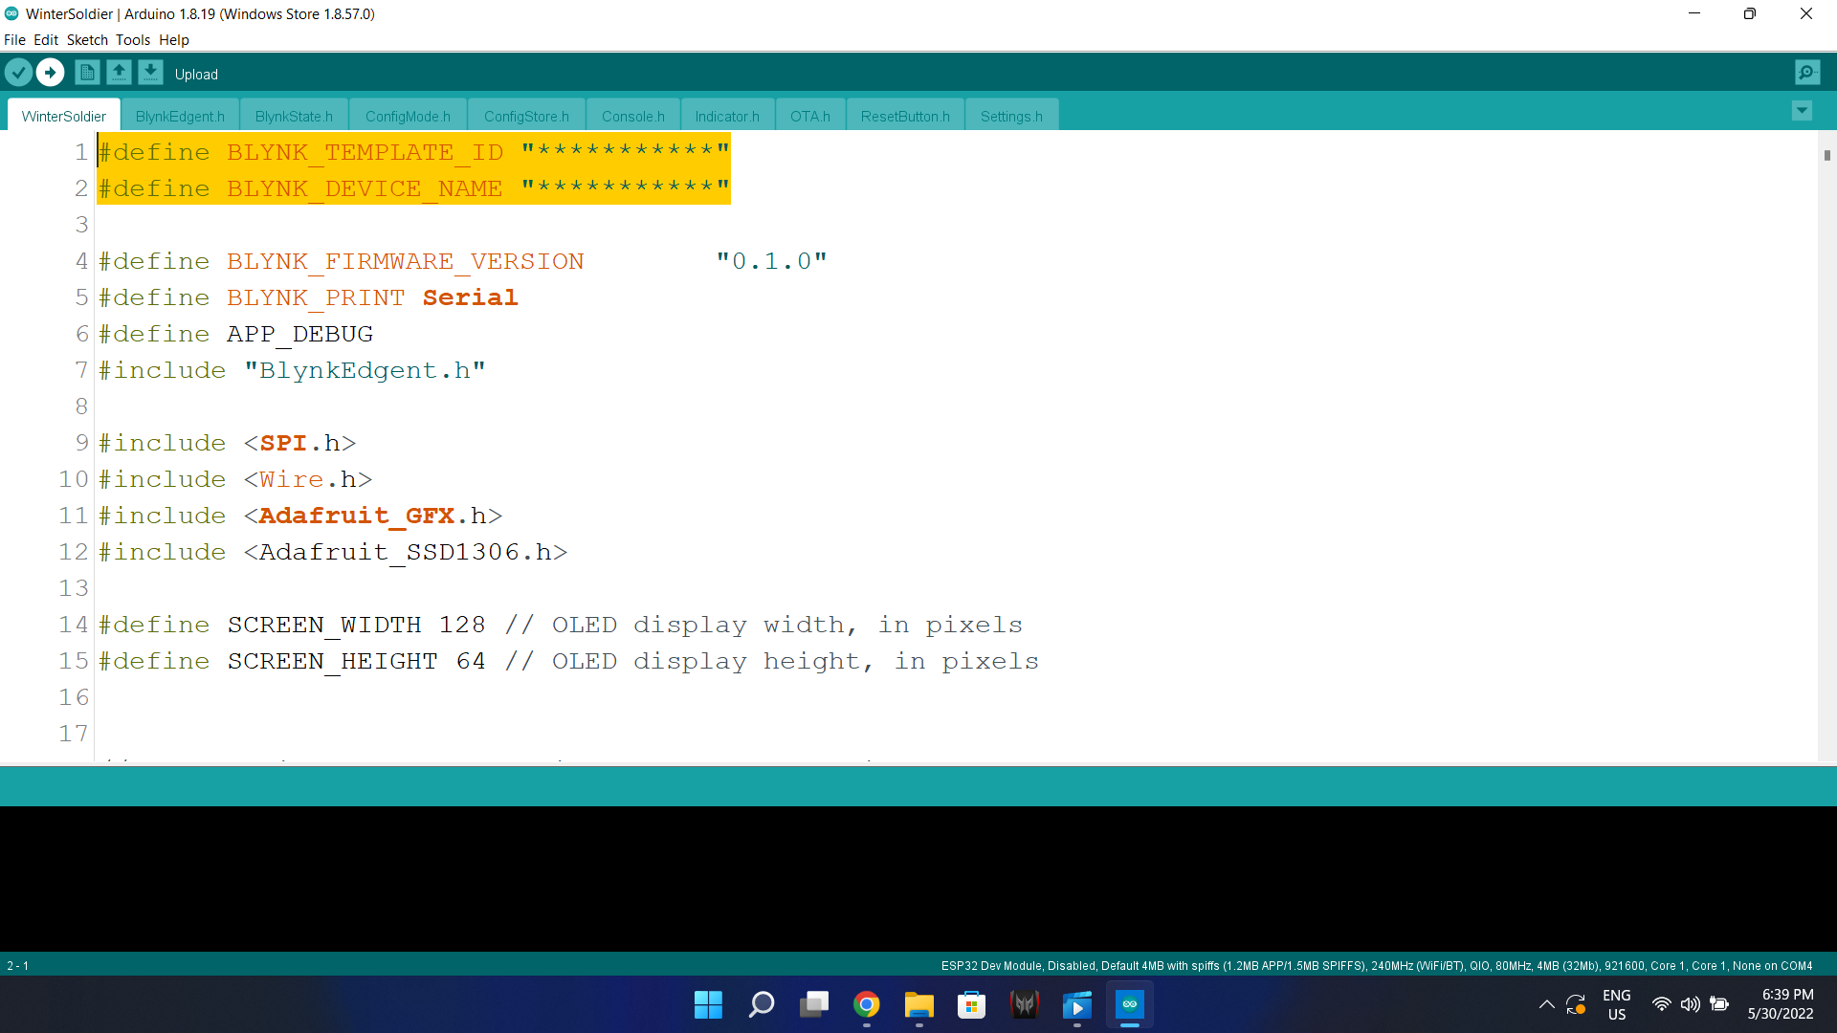Image resolution: width=1837 pixels, height=1033 pixels.
Task: Expand the hidden taskbar icons chevron
Action: (1546, 1005)
